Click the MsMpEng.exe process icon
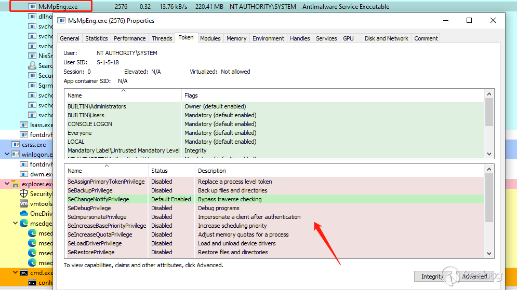 (x=32, y=7)
